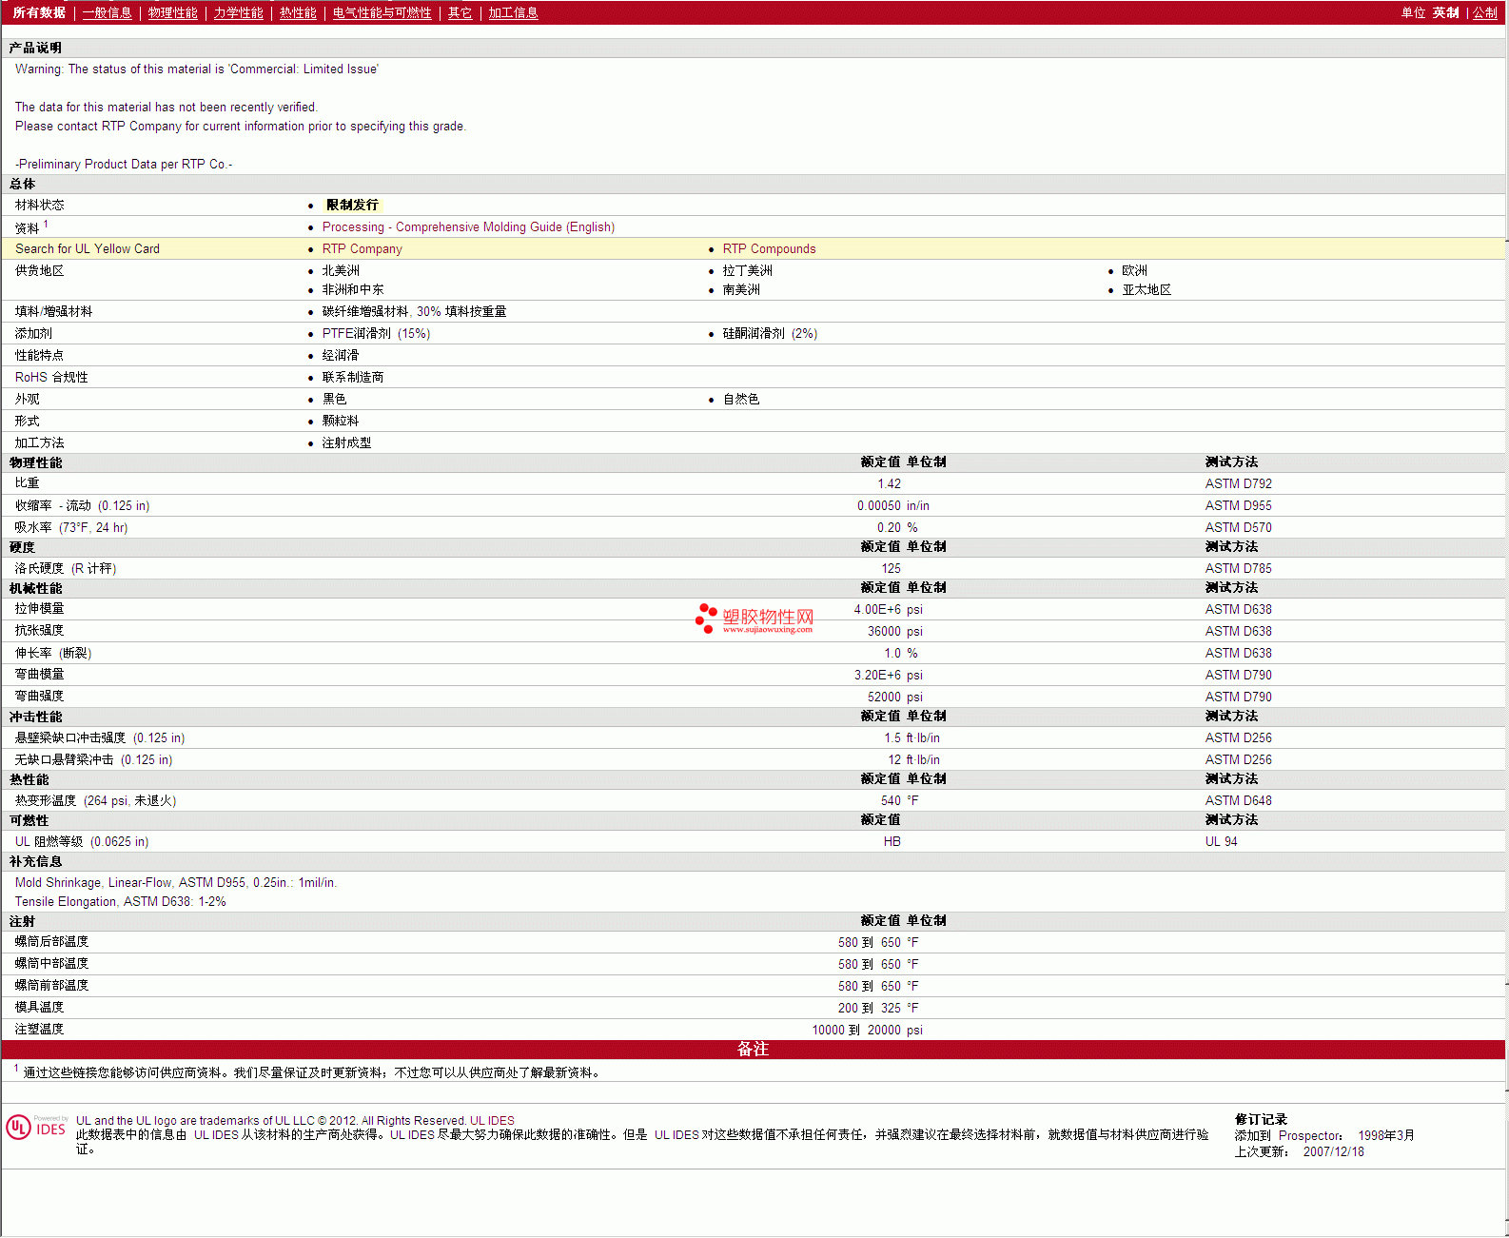Click the 碳纤维增强材料 30% filler entry
This screenshot has height=1238, width=1509.
[x=414, y=312]
